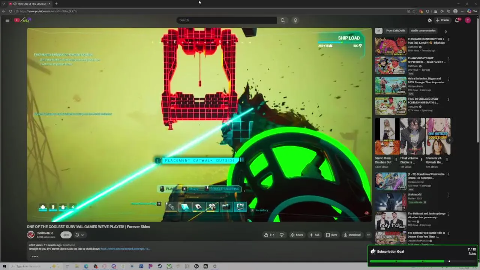Open the Xbox app from the taskbar
The width and height of the screenshot is (480, 270).
click(x=169, y=266)
